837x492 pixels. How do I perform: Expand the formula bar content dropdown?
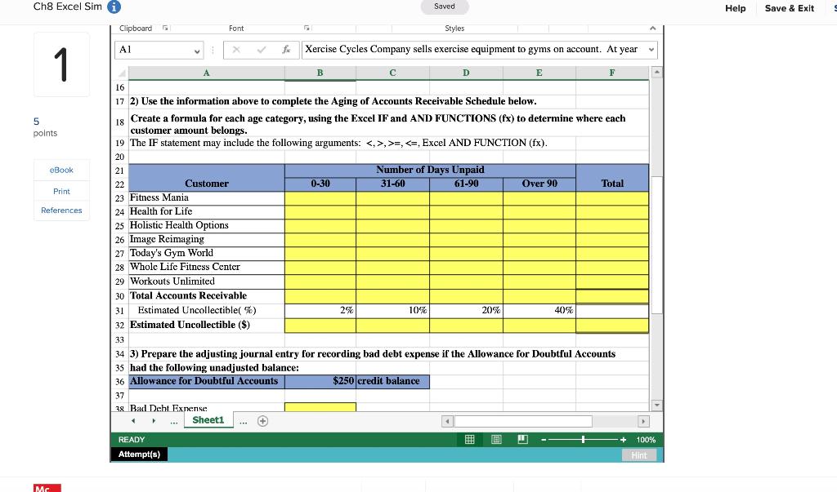(x=651, y=50)
